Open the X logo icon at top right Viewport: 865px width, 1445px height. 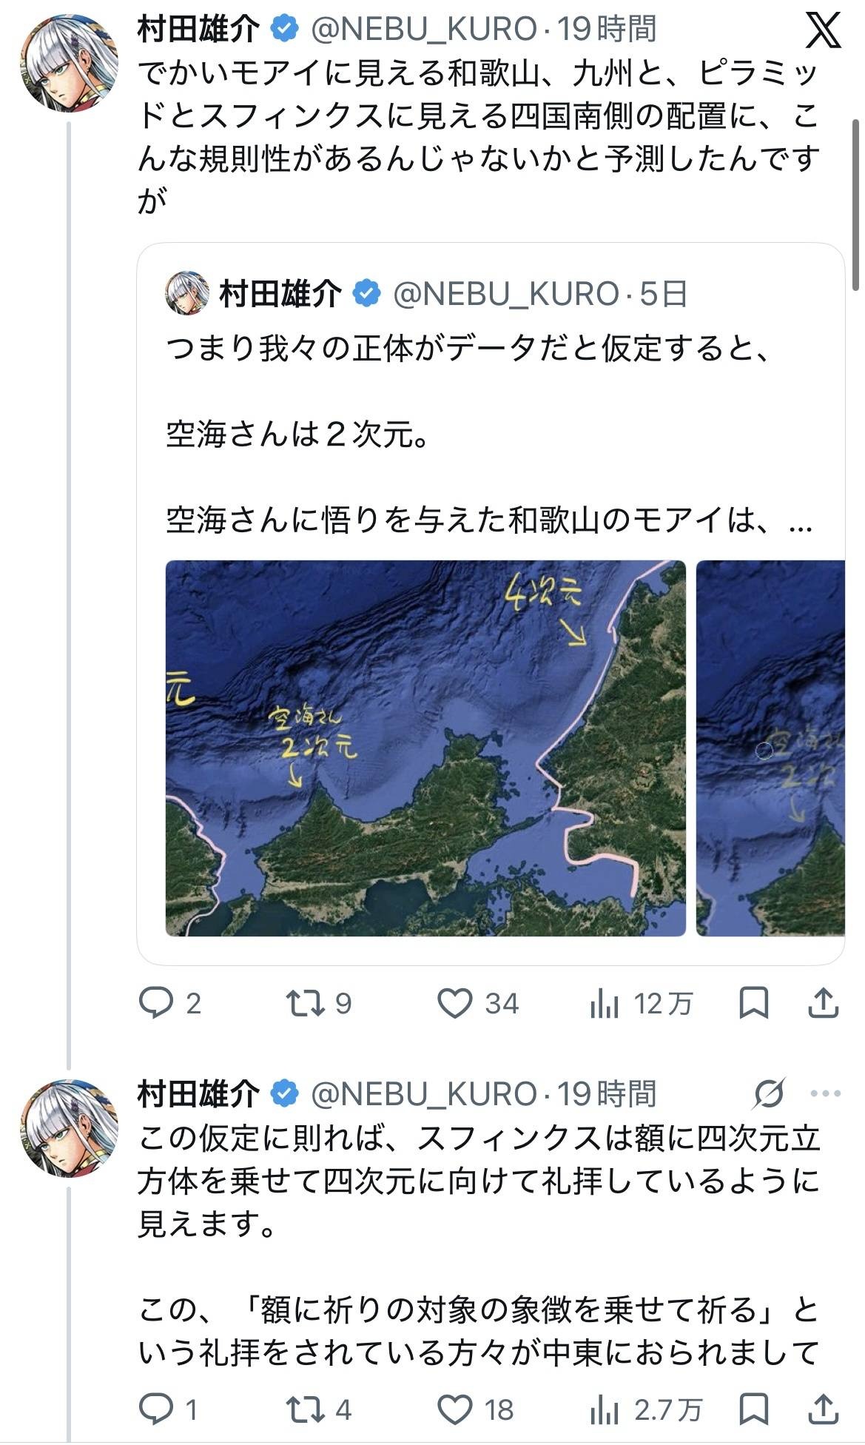click(x=821, y=30)
